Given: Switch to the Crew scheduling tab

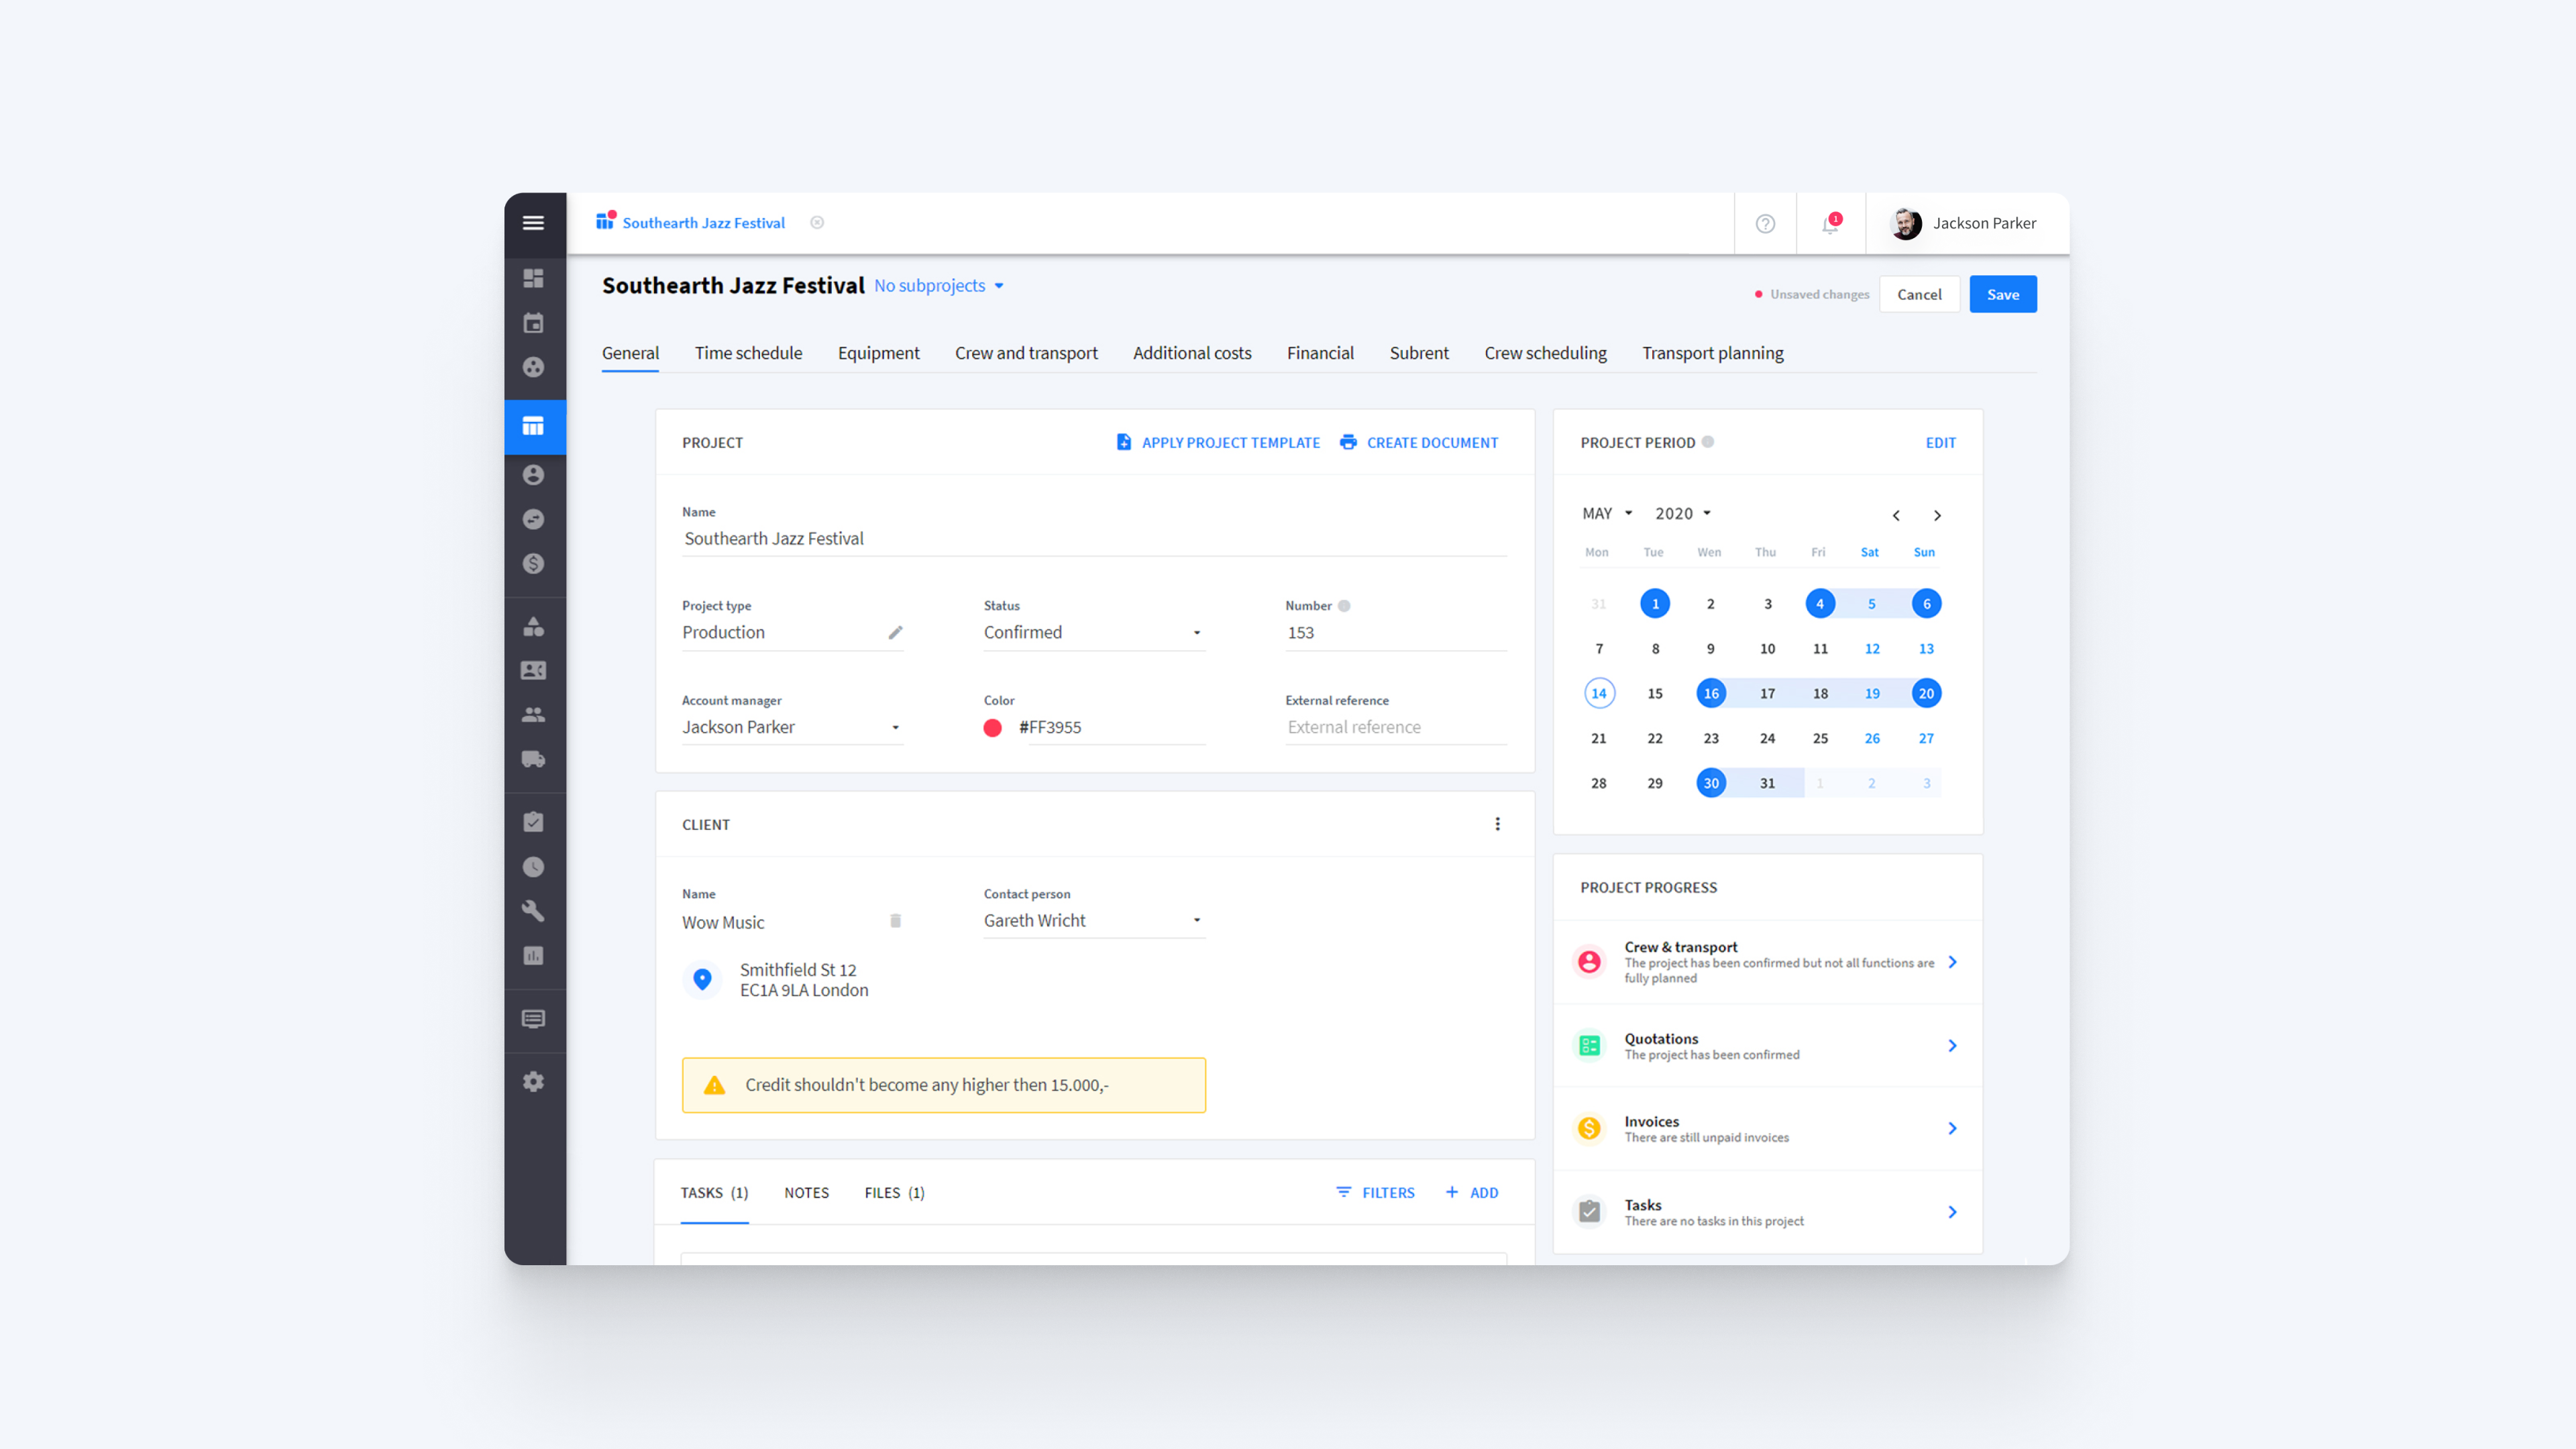Looking at the screenshot, I should point(1545,353).
